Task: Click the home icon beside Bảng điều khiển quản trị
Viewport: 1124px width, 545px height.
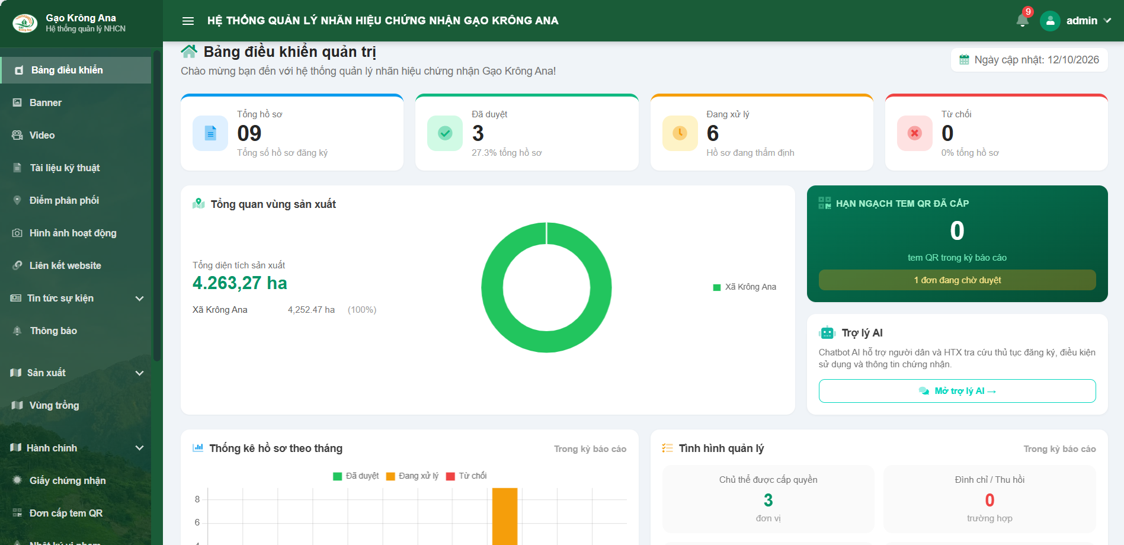Action: [189, 52]
